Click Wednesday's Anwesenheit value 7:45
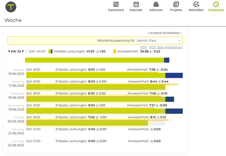Image resolution: width=226 pixels, height=156 pixels. click(153, 94)
